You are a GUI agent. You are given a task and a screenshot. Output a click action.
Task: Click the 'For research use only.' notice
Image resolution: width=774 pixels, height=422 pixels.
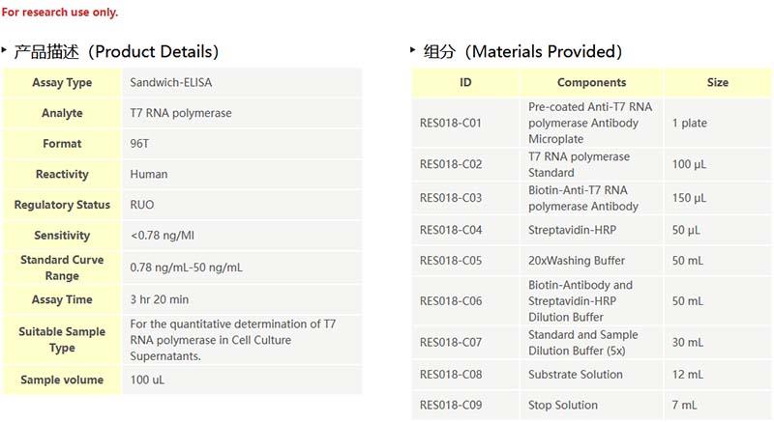click(x=60, y=13)
